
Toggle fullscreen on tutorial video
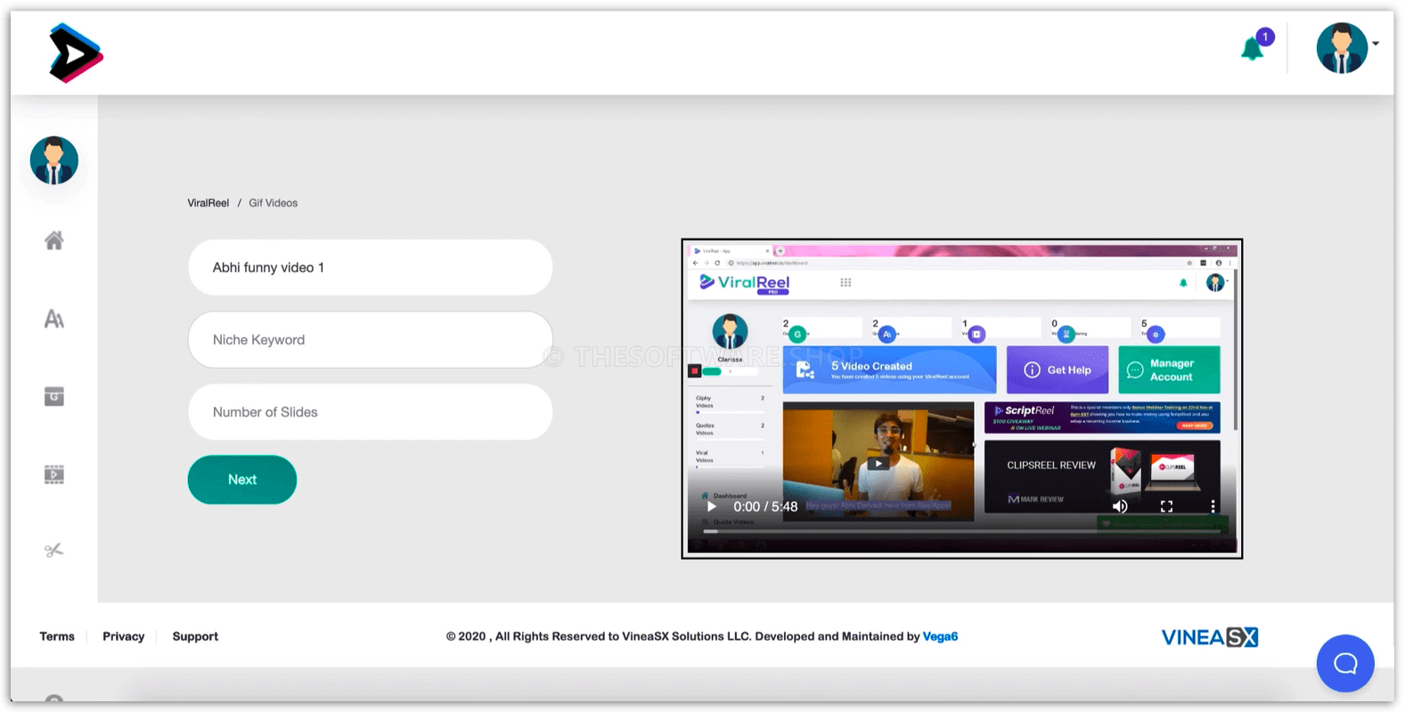[x=1166, y=506]
